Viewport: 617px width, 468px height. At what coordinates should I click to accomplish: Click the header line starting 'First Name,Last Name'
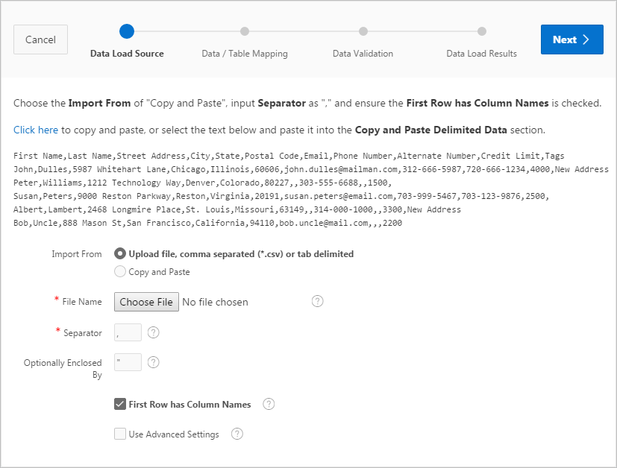(x=289, y=156)
